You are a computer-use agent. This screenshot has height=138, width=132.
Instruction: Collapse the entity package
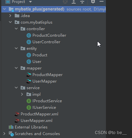click(16, 48)
